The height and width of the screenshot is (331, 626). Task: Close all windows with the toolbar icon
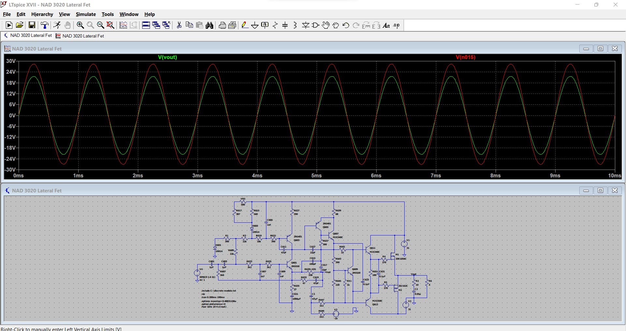[x=166, y=25]
